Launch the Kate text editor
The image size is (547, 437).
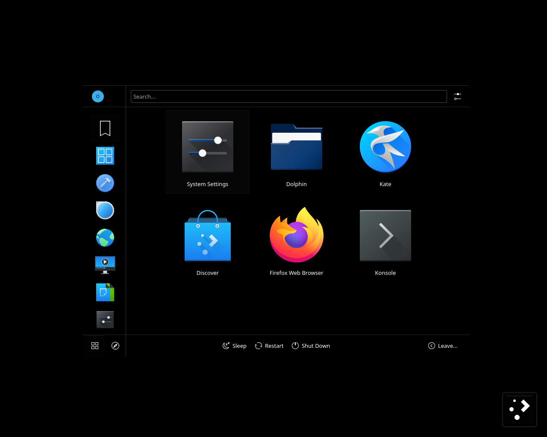click(x=385, y=152)
